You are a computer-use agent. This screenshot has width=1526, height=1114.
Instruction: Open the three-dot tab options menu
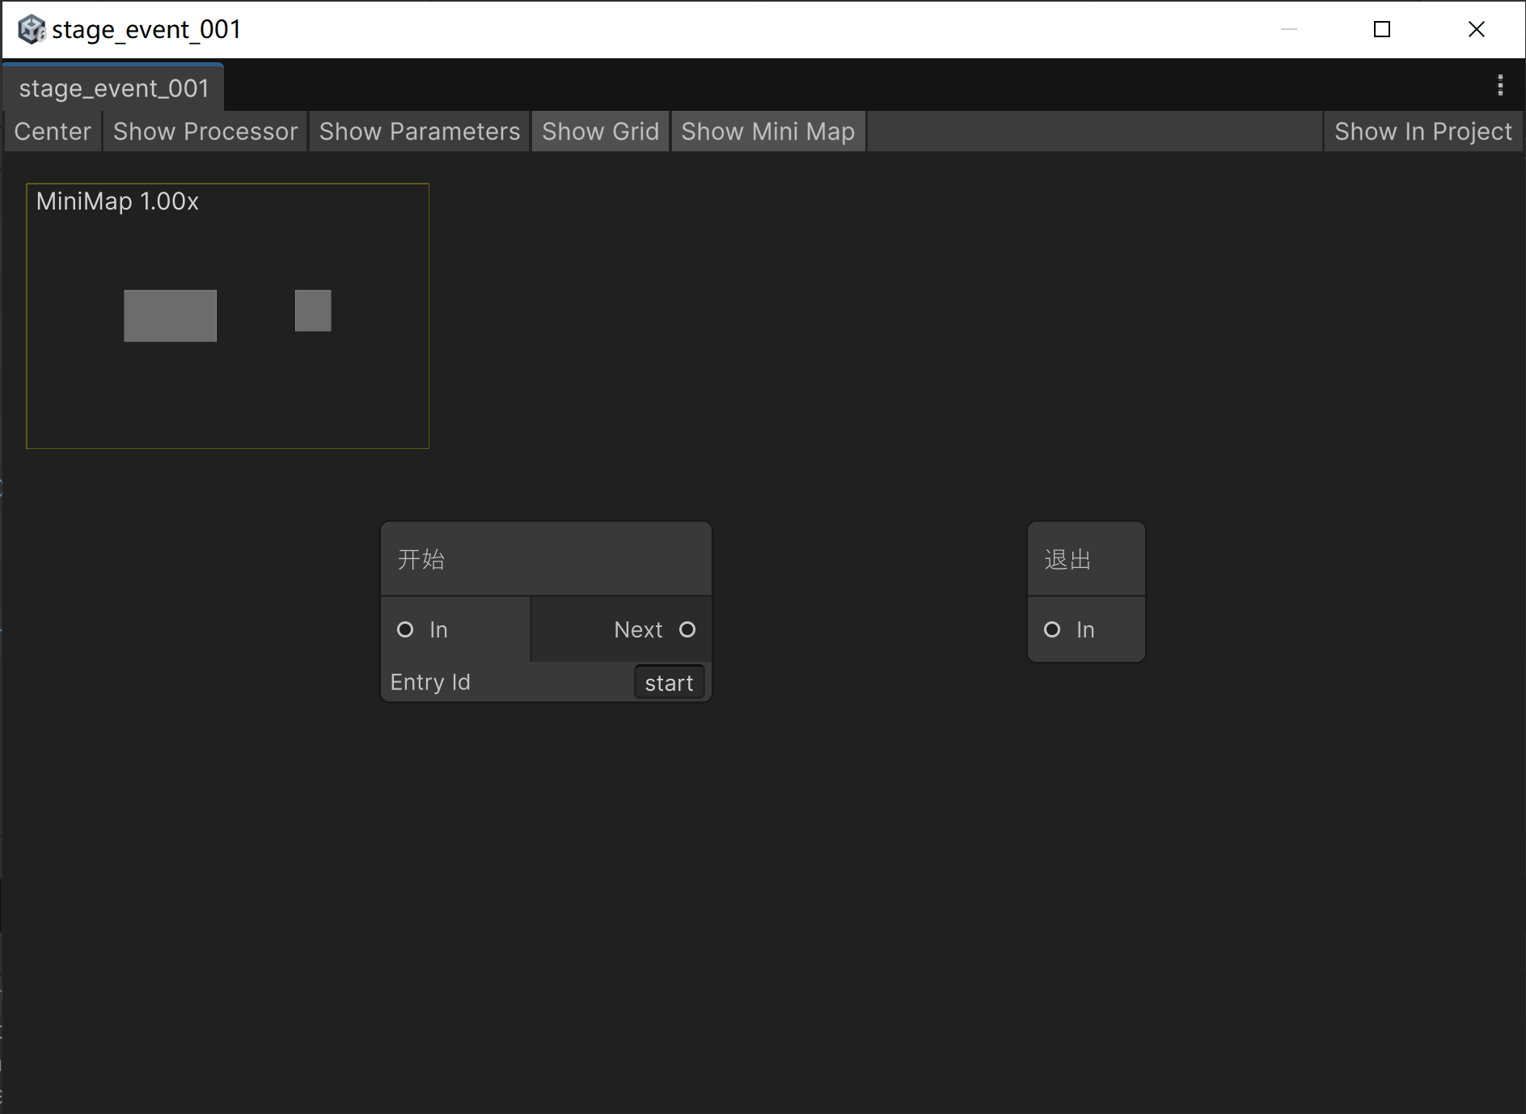pos(1500,85)
